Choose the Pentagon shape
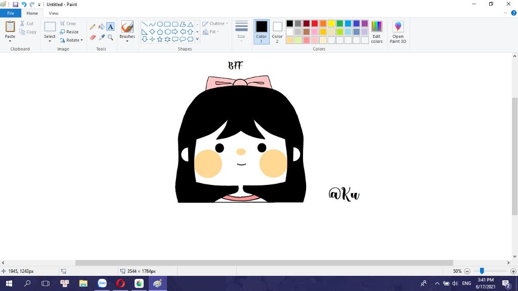This screenshot has width=518, height=291. coord(159,32)
